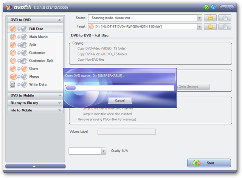Click the DVDFab mascot logo icon
Viewport: 242px width, 178px height.
[9, 7]
